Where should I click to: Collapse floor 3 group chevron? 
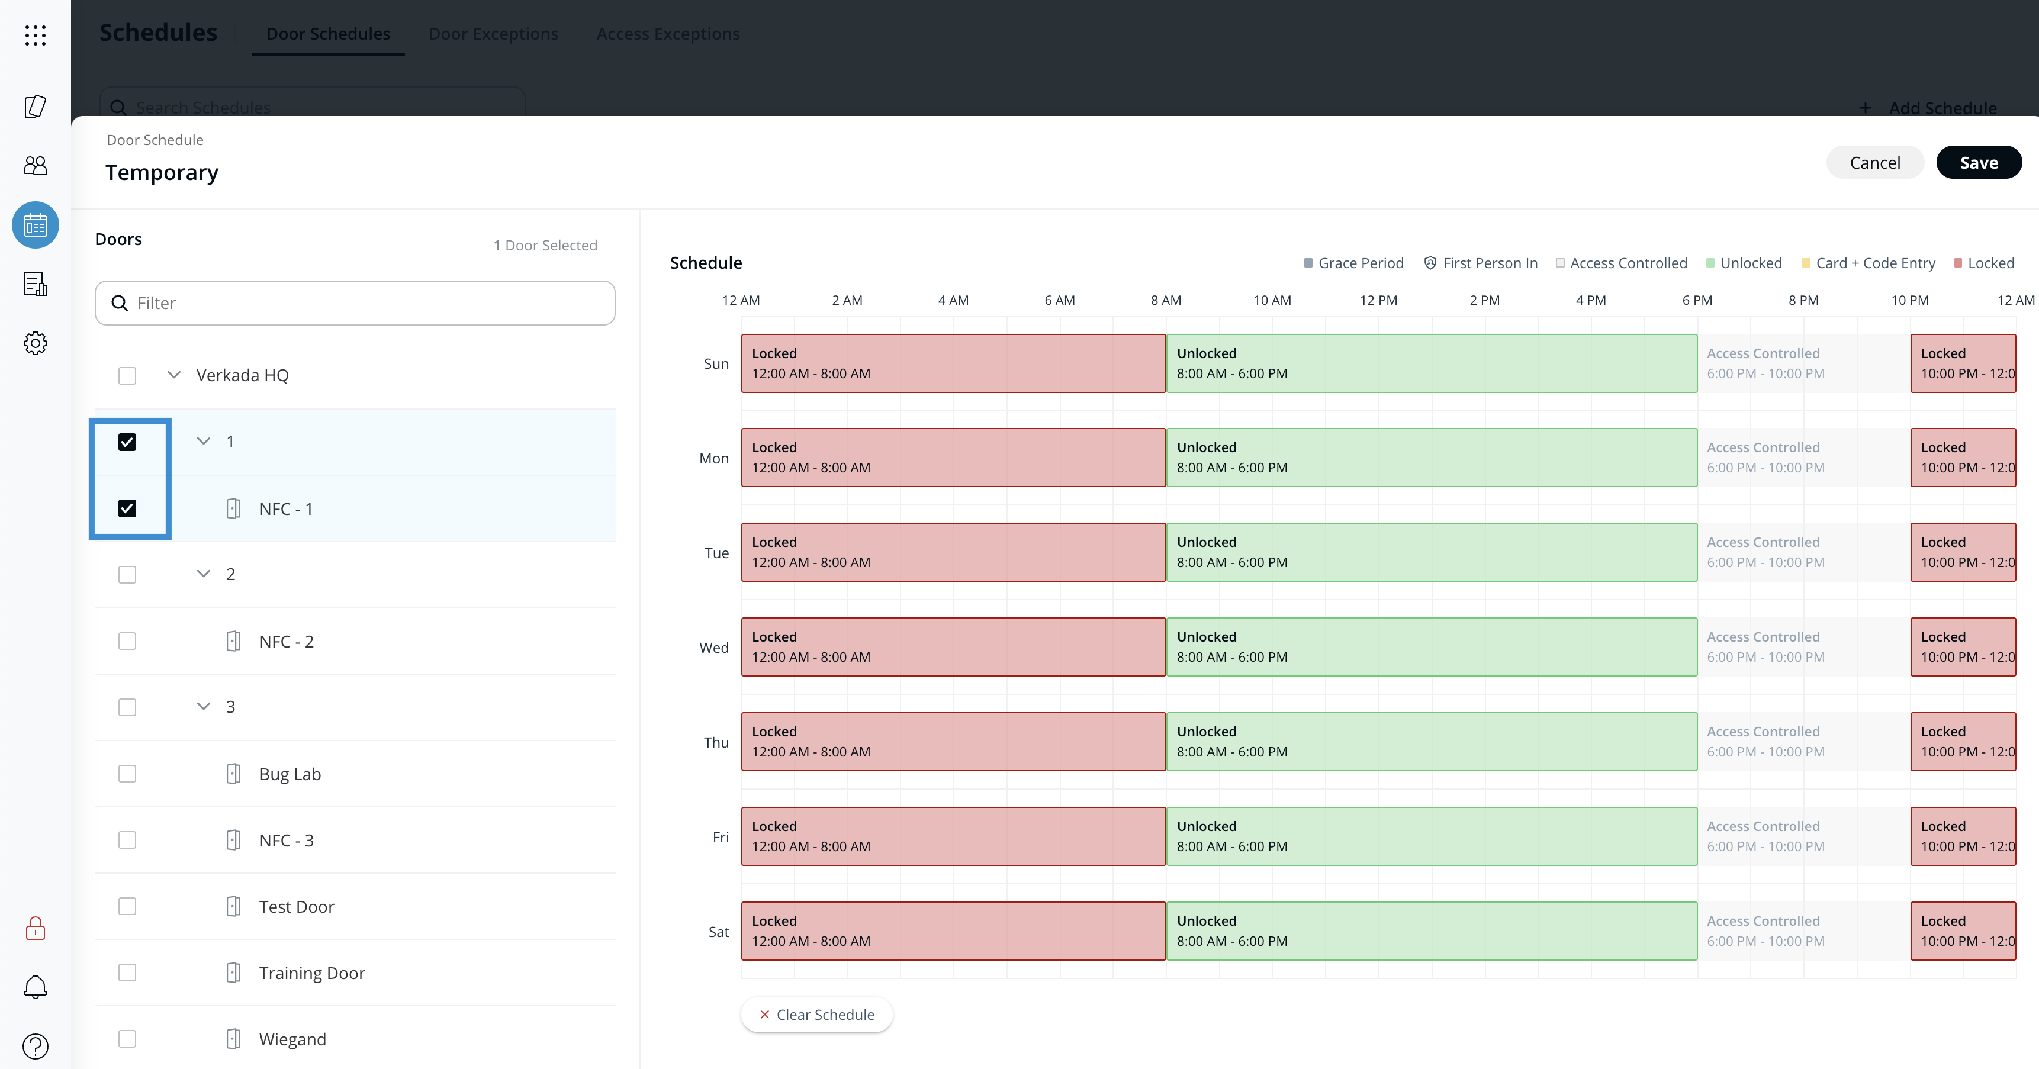point(204,707)
